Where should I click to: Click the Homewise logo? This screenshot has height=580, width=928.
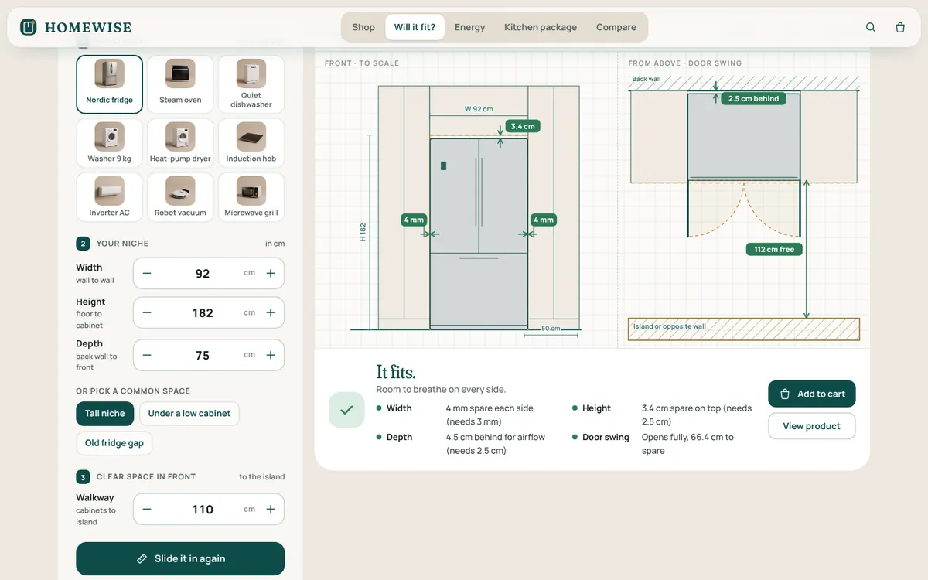coord(76,27)
